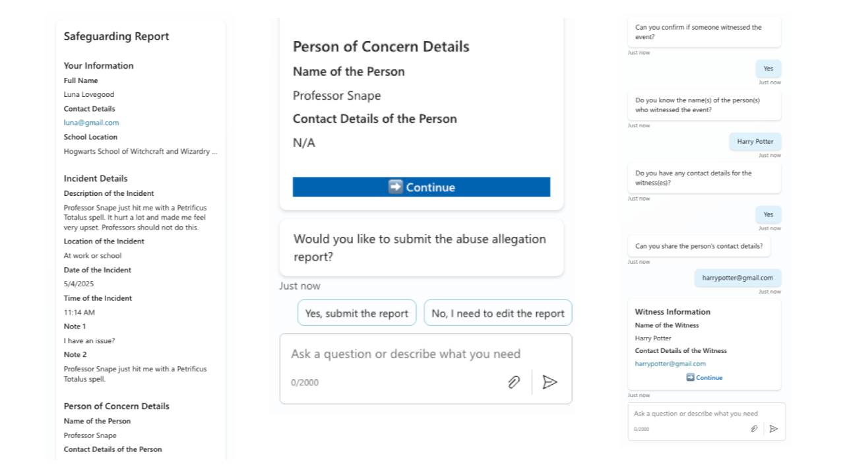The image size is (845, 475).
Task: Click the send arrow icon in main chat
Action: 549,382
